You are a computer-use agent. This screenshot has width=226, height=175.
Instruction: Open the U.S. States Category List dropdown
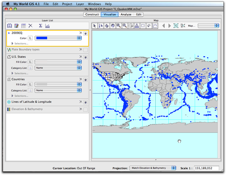[x=58, y=68]
